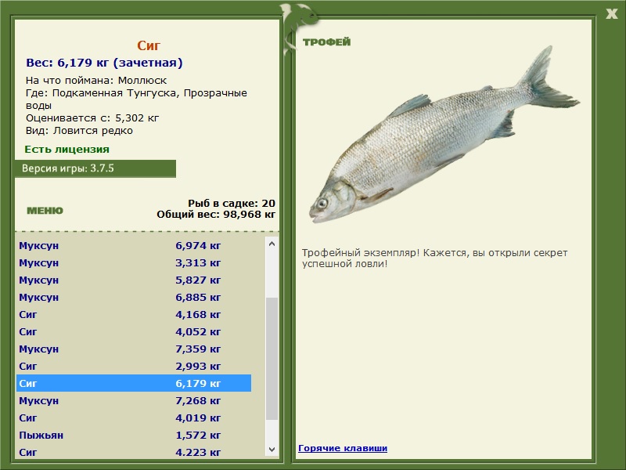The height and width of the screenshot is (470, 626).
Task: Click the Трофейный экземпляр message text
Action: [434, 258]
